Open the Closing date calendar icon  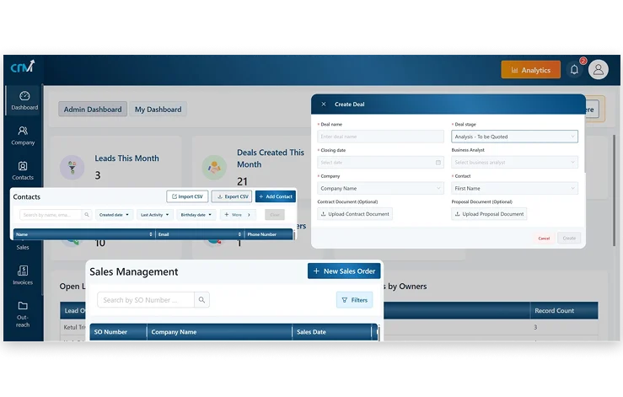[x=438, y=162]
